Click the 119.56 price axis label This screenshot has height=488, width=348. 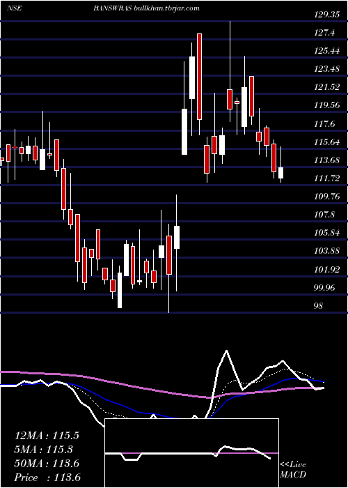pos(326,105)
